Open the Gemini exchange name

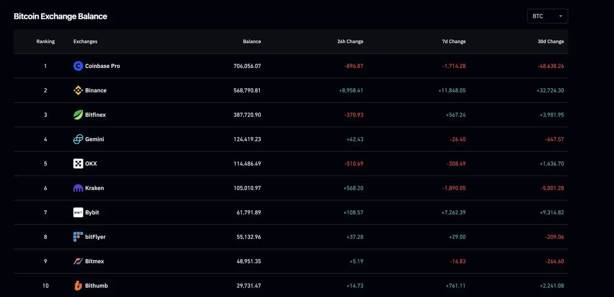point(95,139)
